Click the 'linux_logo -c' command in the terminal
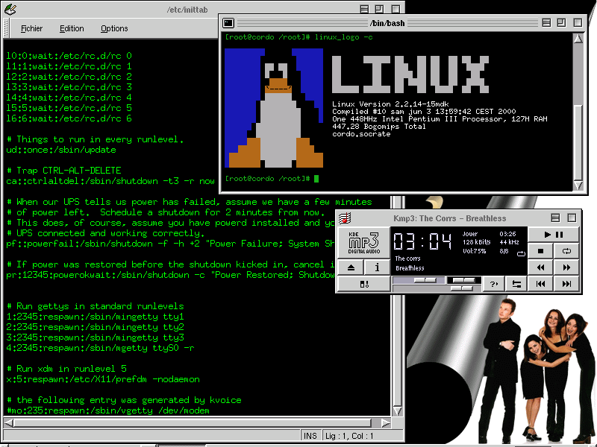Screen dimensions: 597x447 [343, 37]
